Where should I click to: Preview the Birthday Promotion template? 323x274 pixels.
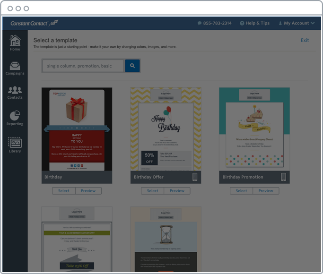point(265,191)
